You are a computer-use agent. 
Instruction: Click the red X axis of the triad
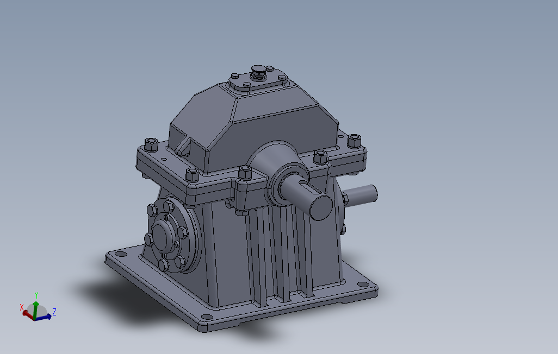coord(28,315)
